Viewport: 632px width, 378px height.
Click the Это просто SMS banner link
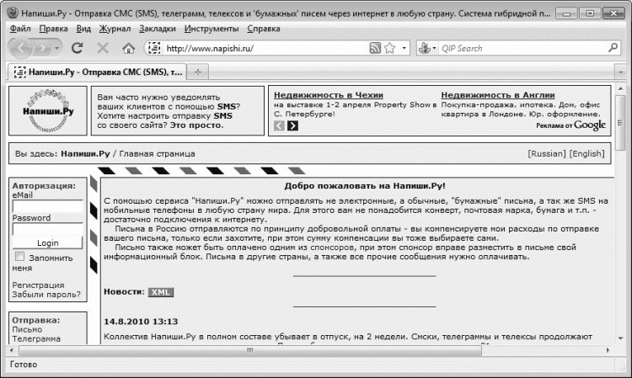pyautogui.click(x=196, y=125)
